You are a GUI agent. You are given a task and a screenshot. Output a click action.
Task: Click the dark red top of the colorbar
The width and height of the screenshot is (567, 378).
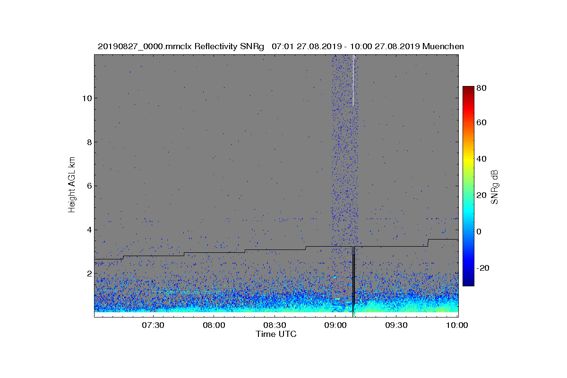pos(468,90)
